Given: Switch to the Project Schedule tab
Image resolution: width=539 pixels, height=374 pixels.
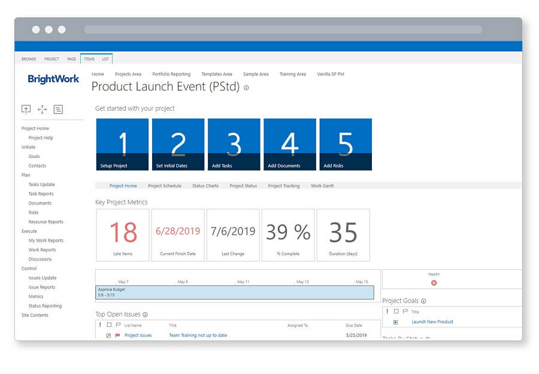Looking at the screenshot, I should pos(164,186).
